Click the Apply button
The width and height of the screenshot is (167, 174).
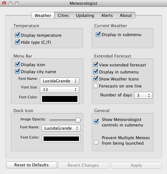pyautogui.click(x=136, y=165)
